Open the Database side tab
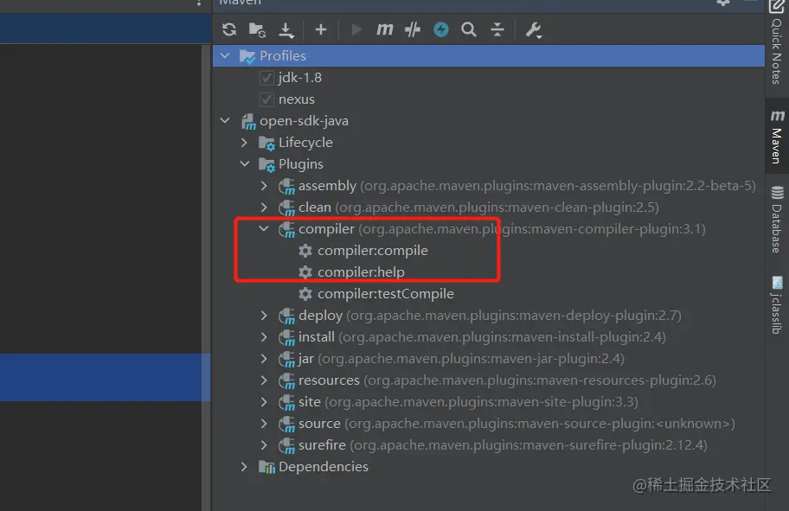Image resolution: width=789 pixels, height=511 pixels. click(777, 219)
